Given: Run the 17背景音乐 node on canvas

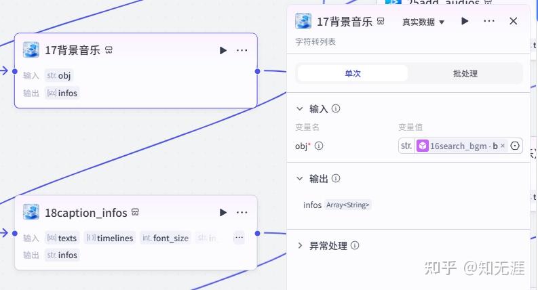Looking at the screenshot, I should tap(223, 50).
